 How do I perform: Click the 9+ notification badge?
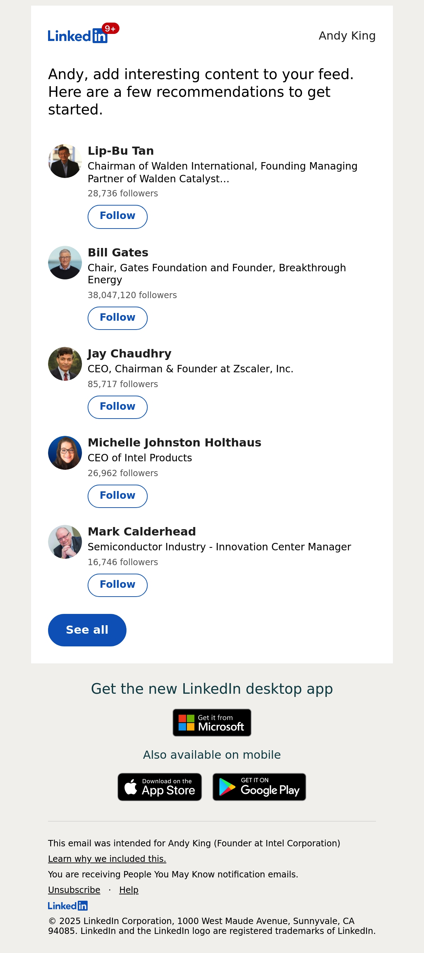click(110, 29)
